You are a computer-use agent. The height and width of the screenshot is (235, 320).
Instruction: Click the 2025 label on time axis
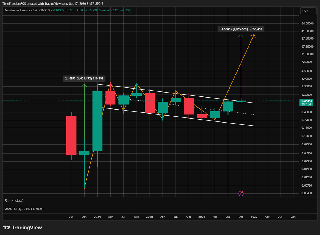(x=150, y=217)
